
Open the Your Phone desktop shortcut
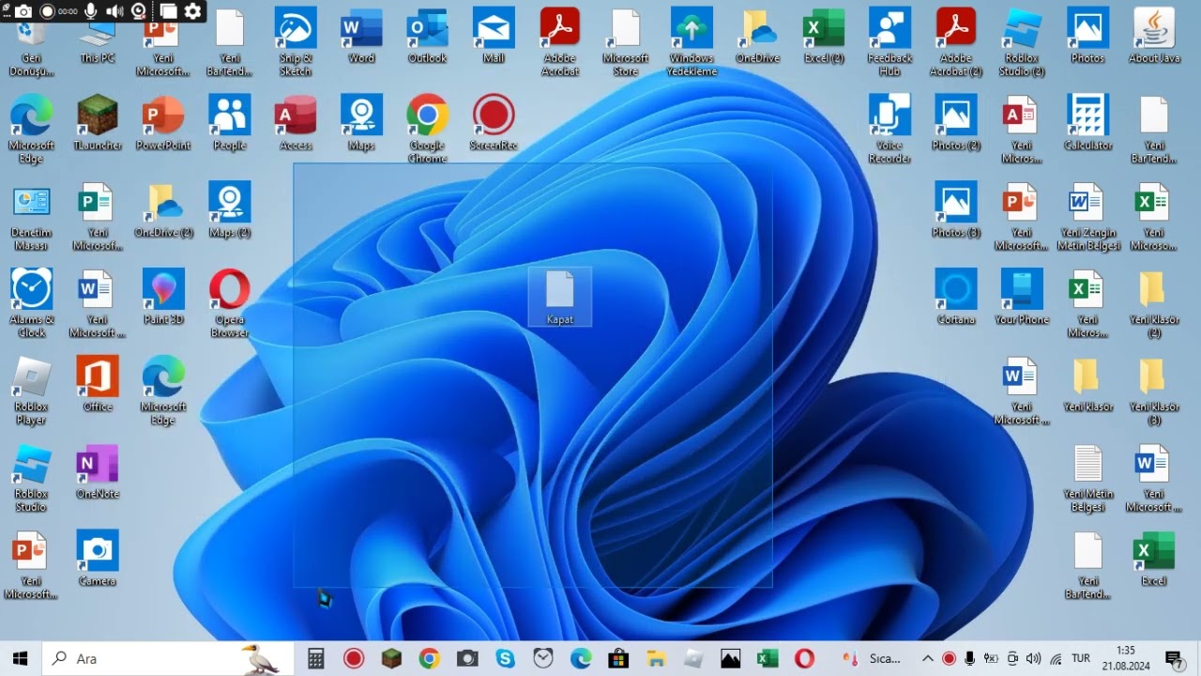[x=1022, y=298]
